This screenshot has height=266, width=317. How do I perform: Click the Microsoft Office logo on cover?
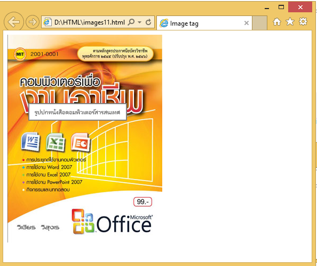(x=112, y=221)
